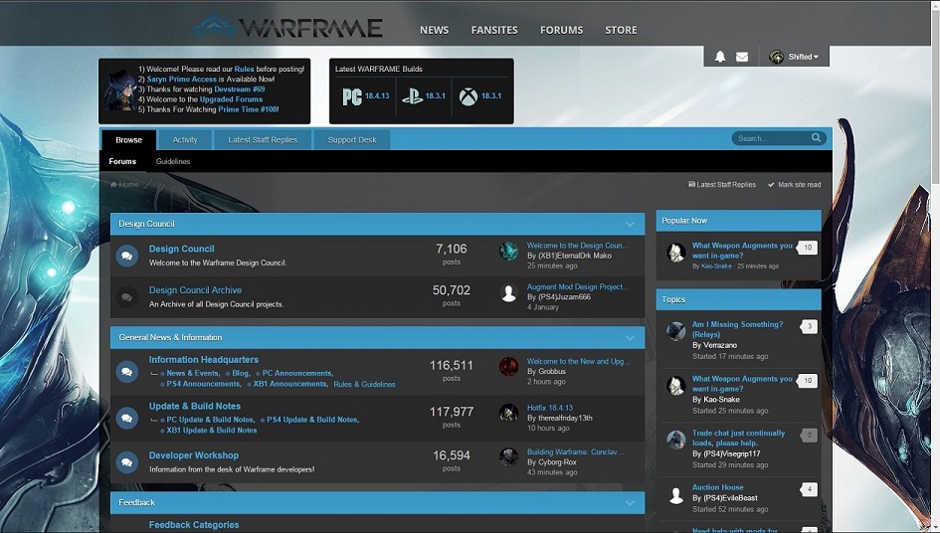Open the News & Events subforum
Viewport: 940px width, 533px height.
pos(192,373)
